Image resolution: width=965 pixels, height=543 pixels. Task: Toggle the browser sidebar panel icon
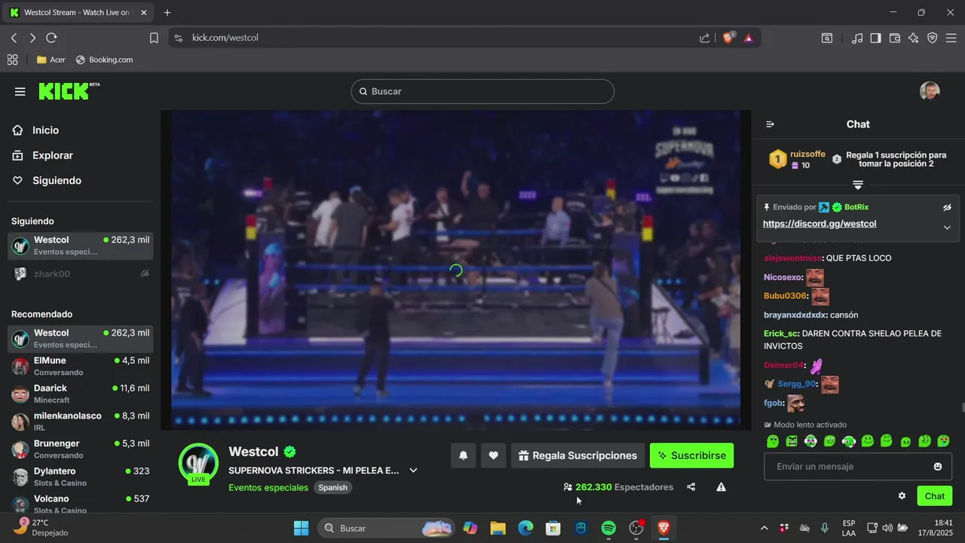(x=875, y=38)
